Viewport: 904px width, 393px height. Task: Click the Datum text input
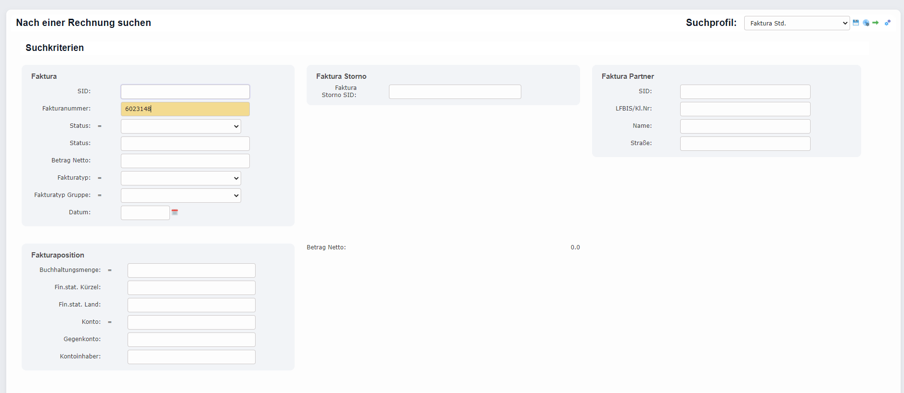click(x=145, y=213)
